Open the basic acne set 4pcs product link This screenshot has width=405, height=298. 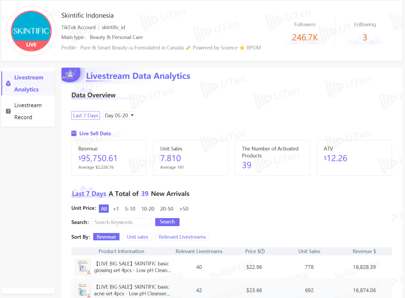pyautogui.click(x=133, y=290)
